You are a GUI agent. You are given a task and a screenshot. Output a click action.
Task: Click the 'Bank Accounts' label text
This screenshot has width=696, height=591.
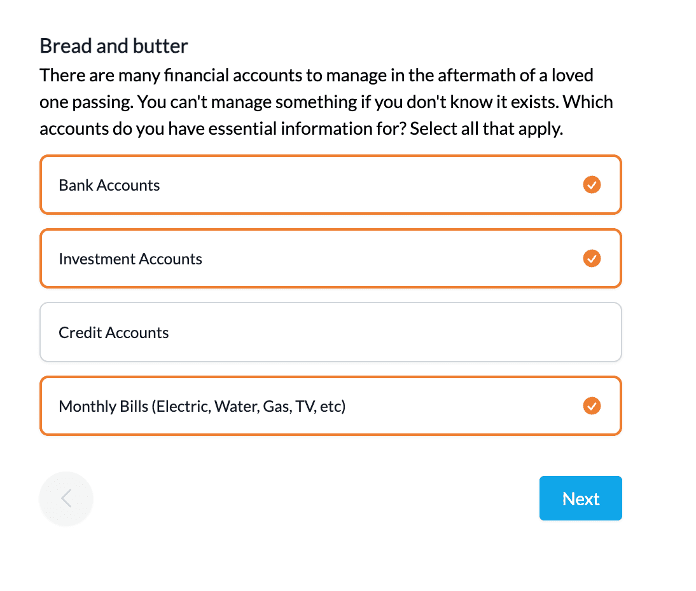pyautogui.click(x=109, y=186)
